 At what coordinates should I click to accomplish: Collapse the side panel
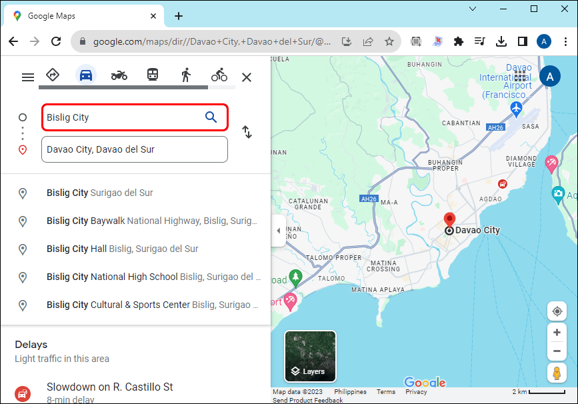[278, 231]
